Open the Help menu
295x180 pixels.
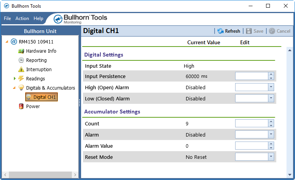pyautogui.click(x=38, y=18)
